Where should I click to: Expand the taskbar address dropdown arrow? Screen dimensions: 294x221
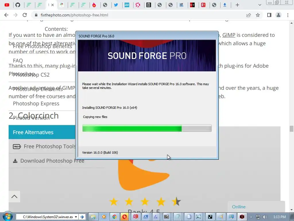[76, 217]
